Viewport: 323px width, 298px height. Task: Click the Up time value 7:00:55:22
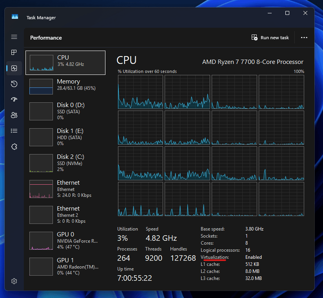134,278
